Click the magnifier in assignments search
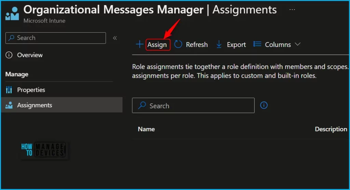Viewport: 350px width, 190px height. click(142, 105)
